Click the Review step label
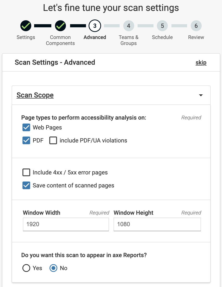The height and width of the screenshot is (287, 222). point(196,37)
